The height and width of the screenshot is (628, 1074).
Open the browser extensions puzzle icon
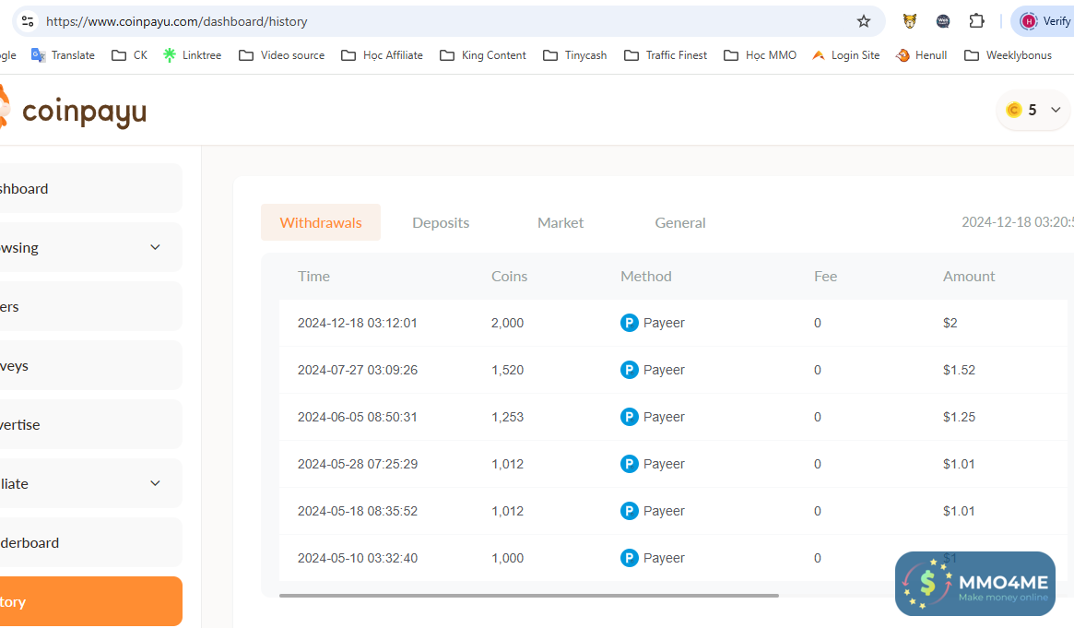976,21
